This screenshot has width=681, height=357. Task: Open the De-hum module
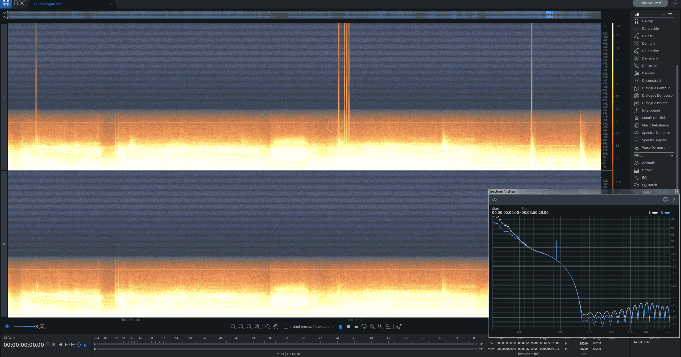coord(648,44)
